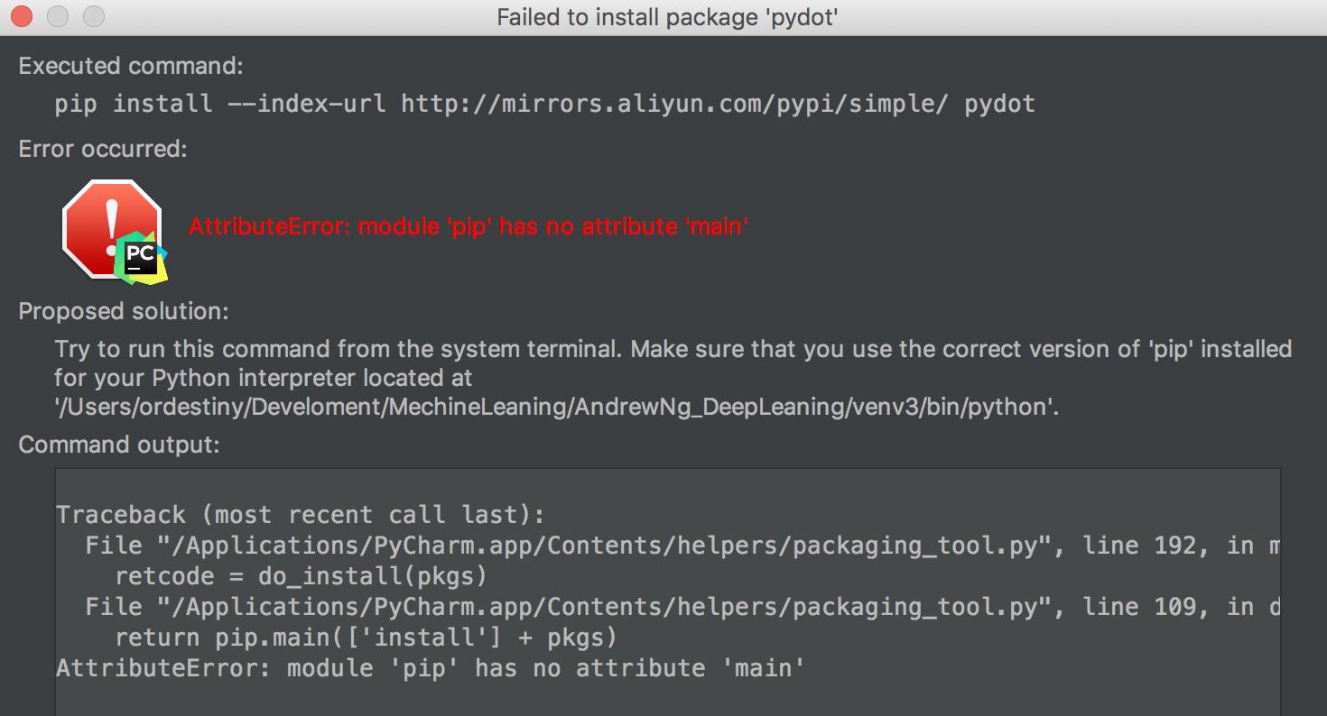Click the gray minimize window button
Screen dimensions: 1327x716
click(x=58, y=16)
